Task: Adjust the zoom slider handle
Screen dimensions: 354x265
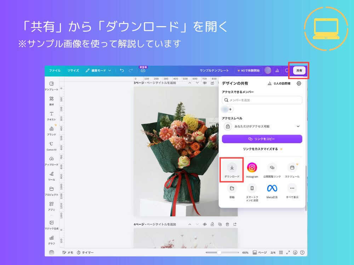Action: coord(219,253)
